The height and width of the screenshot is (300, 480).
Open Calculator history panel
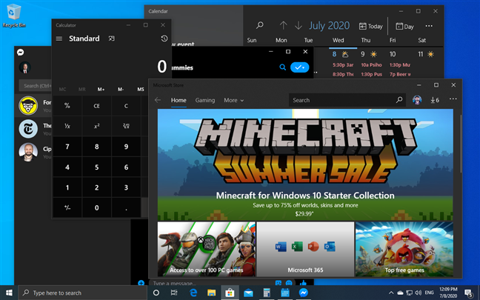point(164,39)
